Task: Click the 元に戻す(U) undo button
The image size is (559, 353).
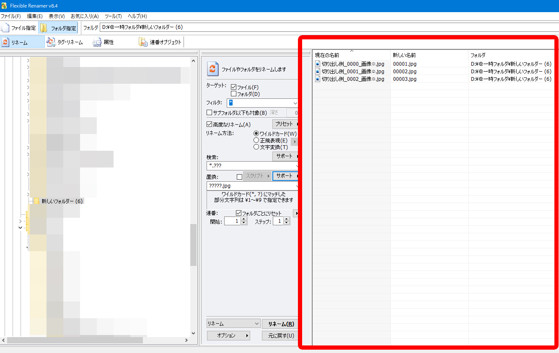Action: (x=279, y=335)
